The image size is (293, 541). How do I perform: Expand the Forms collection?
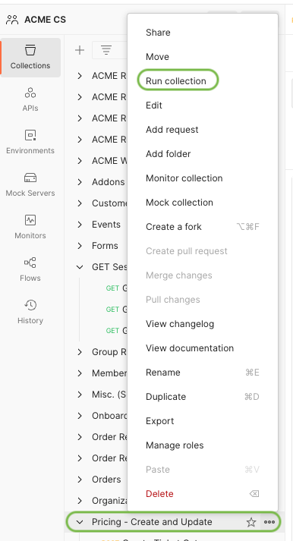[80, 246]
